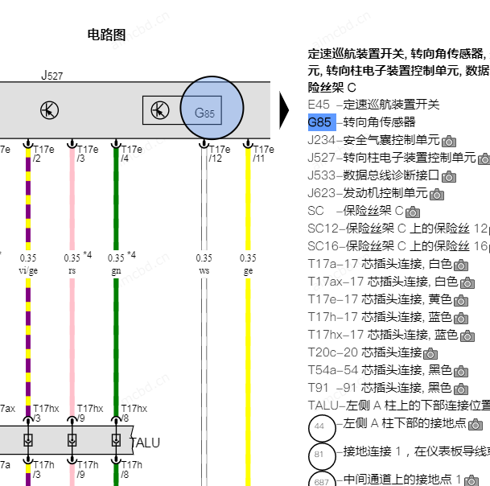
Task: Click the ge wire color label
Action: click(248, 270)
